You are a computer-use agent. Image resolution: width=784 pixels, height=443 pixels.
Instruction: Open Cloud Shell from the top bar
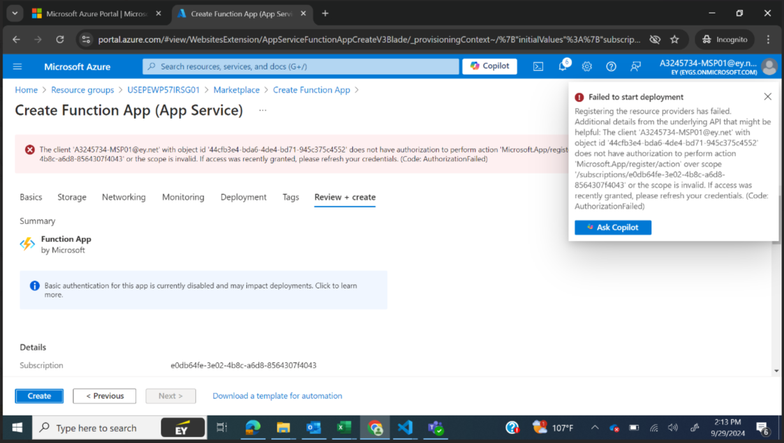(x=538, y=66)
